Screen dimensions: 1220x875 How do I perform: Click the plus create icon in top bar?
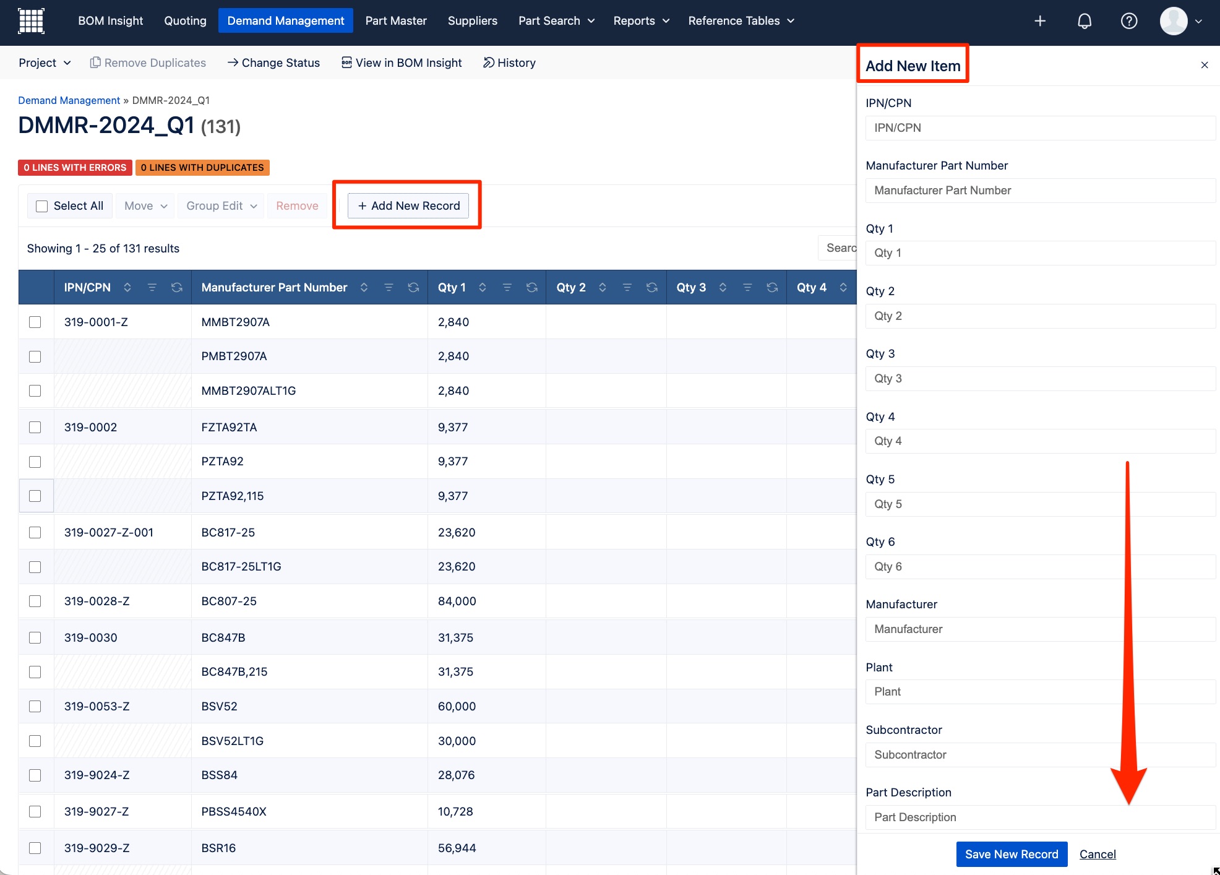1040,21
